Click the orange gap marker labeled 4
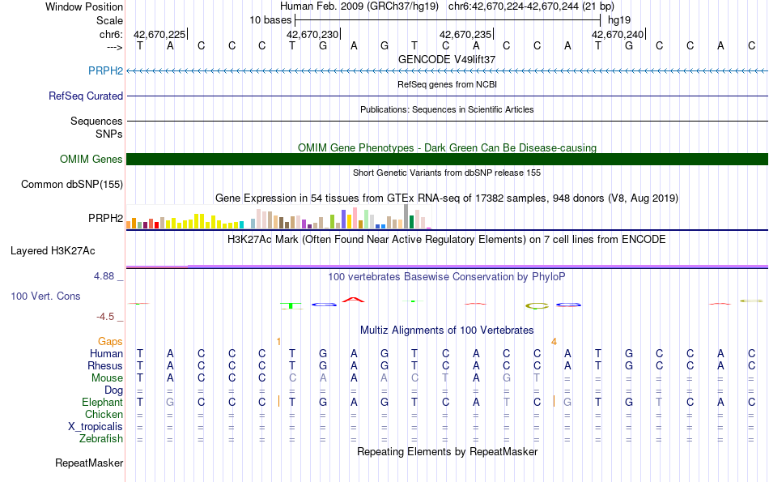Screen dimensions: 769x482 coord(554,342)
